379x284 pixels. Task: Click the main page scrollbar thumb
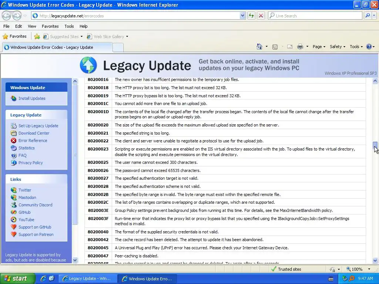(375, 145)
